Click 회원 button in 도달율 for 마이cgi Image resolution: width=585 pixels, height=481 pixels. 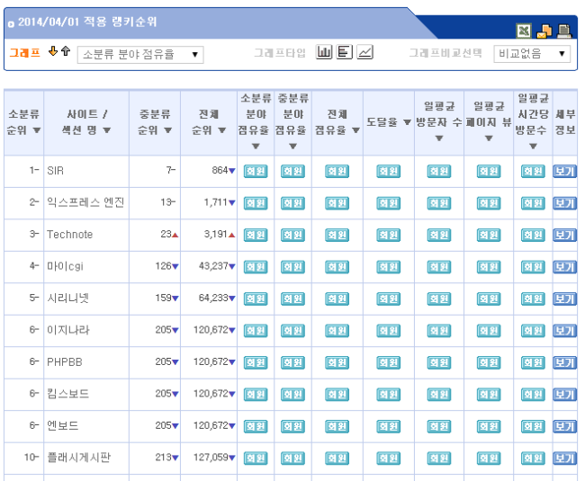pyautogui.click(x=388, y=267)
